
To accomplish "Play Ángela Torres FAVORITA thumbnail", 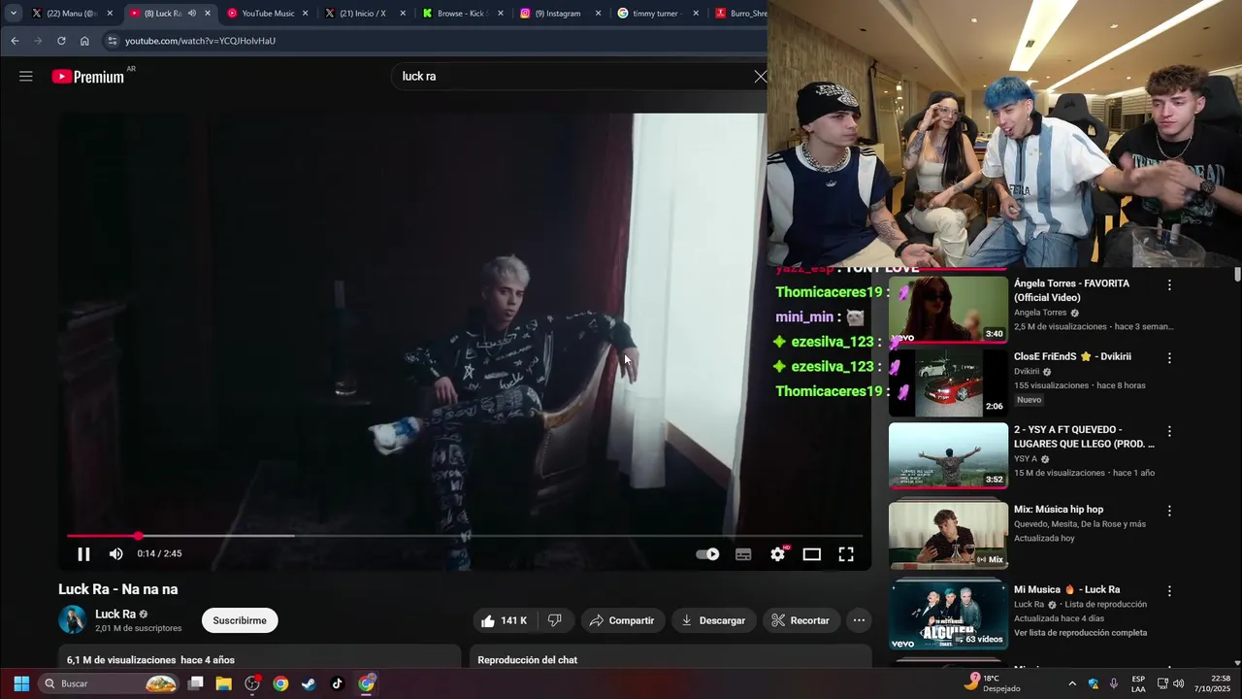I will tap(948, 310).
